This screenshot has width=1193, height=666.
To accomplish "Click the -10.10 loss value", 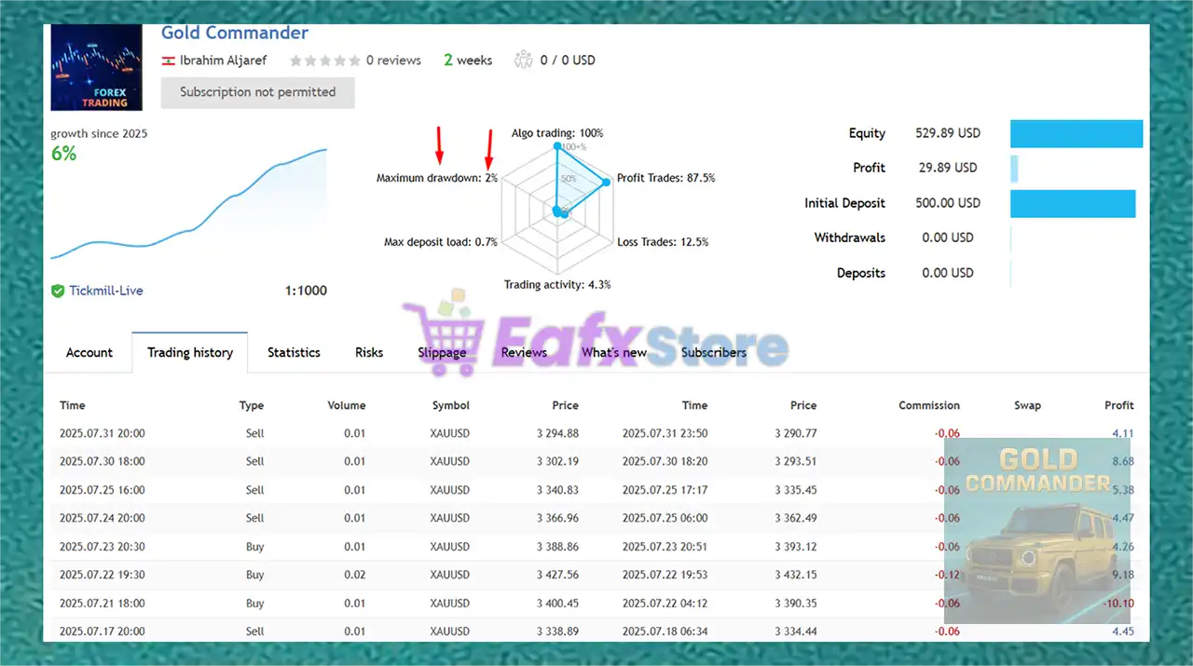I will tap(1118, 604).
